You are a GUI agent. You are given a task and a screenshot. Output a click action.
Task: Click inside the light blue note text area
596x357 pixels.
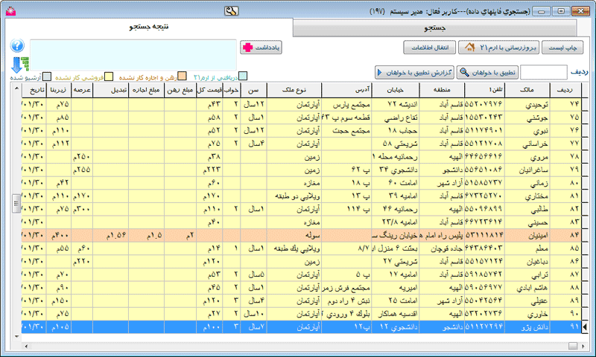pyautogui.click(x=133, y=55)
